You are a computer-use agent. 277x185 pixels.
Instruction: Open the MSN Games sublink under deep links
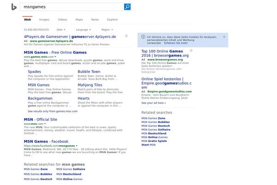[38, 85]
